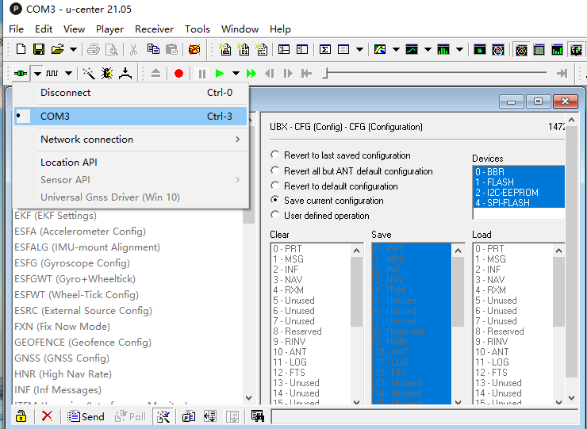This screenshot has width=587, height=429.
Task: Open the Player menu
Action: [109, 29]
